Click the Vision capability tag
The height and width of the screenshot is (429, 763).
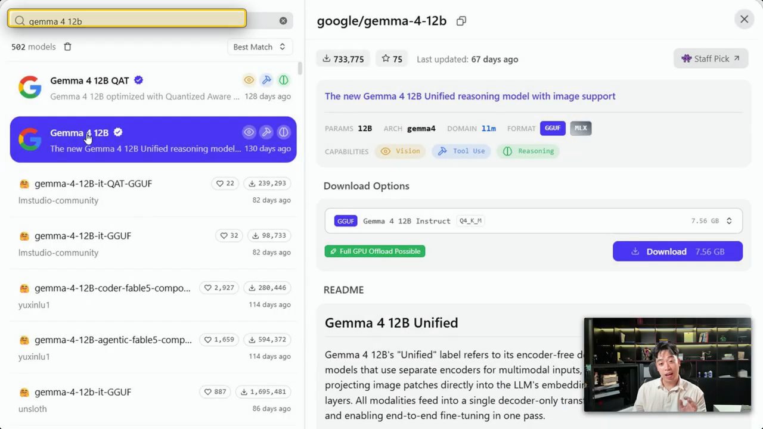point(401,151)
